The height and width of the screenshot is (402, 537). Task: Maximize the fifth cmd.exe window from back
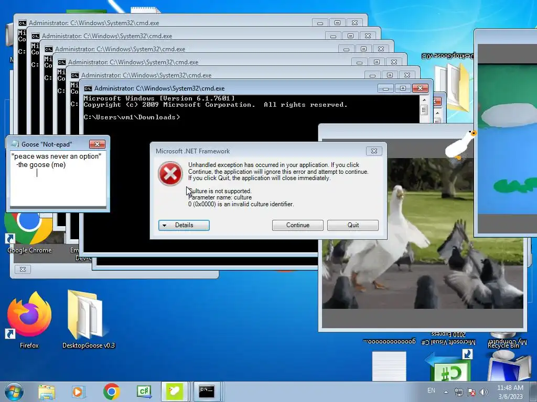tap(390, 75)
